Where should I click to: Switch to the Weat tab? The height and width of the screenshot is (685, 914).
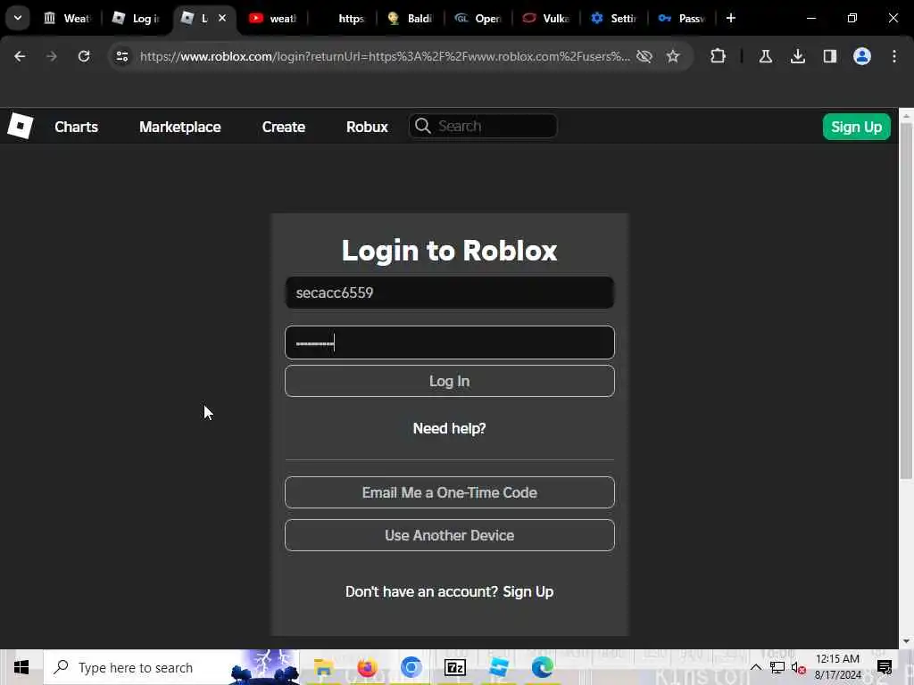pos(68,19)
